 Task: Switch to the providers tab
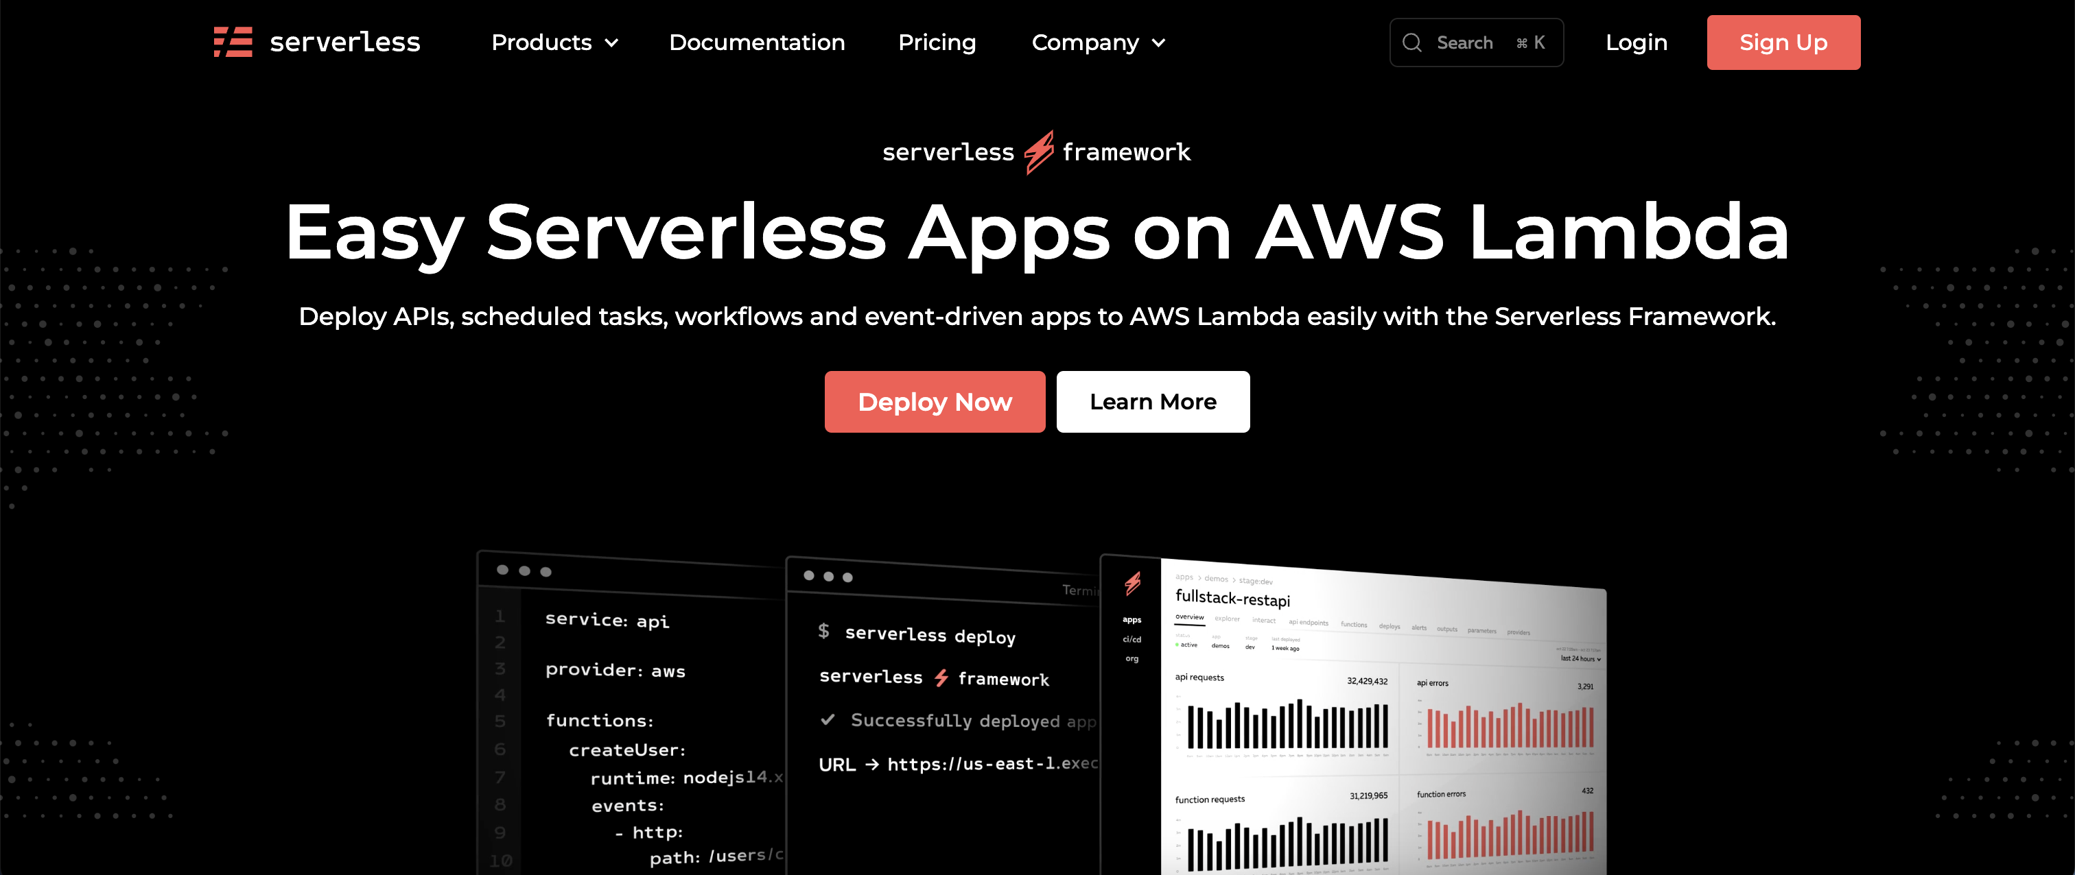(x=1519, y=633)
